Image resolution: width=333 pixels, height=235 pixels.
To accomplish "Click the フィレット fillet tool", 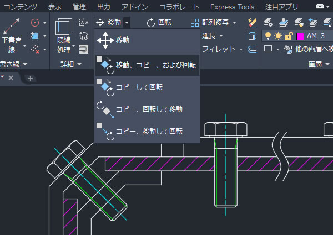I will point(219,49).
